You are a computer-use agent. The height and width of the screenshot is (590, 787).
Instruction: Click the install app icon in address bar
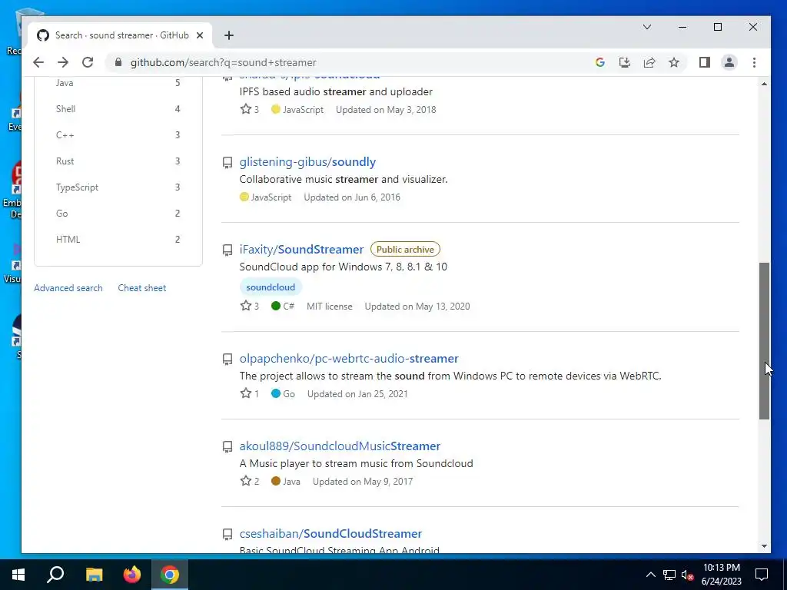click(x=624, y=62)
